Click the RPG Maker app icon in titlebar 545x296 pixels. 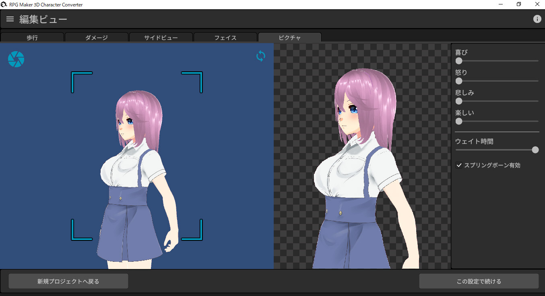4,4
